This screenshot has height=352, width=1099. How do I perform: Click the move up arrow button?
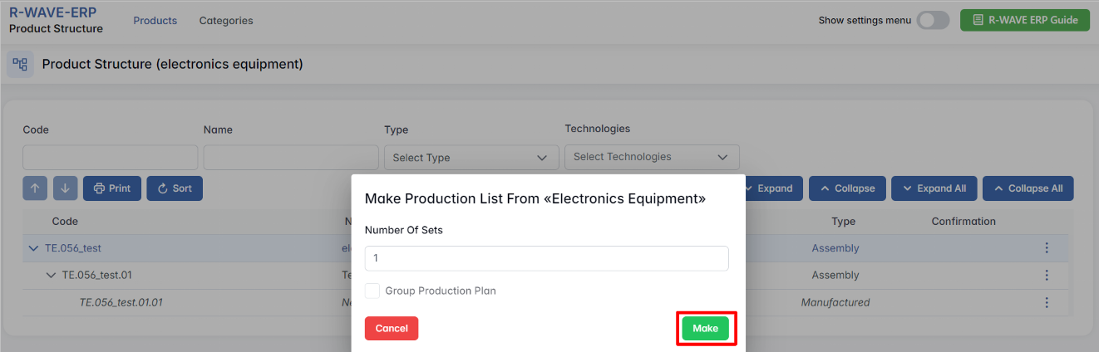click(x=35, y=188)
